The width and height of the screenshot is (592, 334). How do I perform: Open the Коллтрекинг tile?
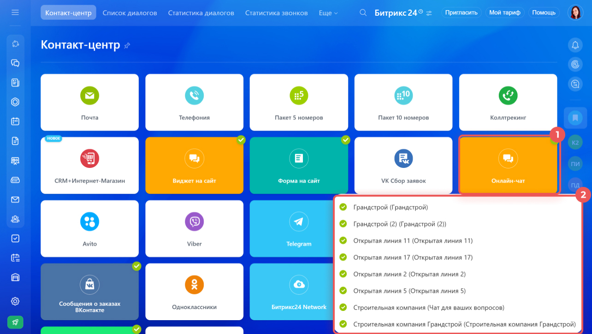click(508, 102)
